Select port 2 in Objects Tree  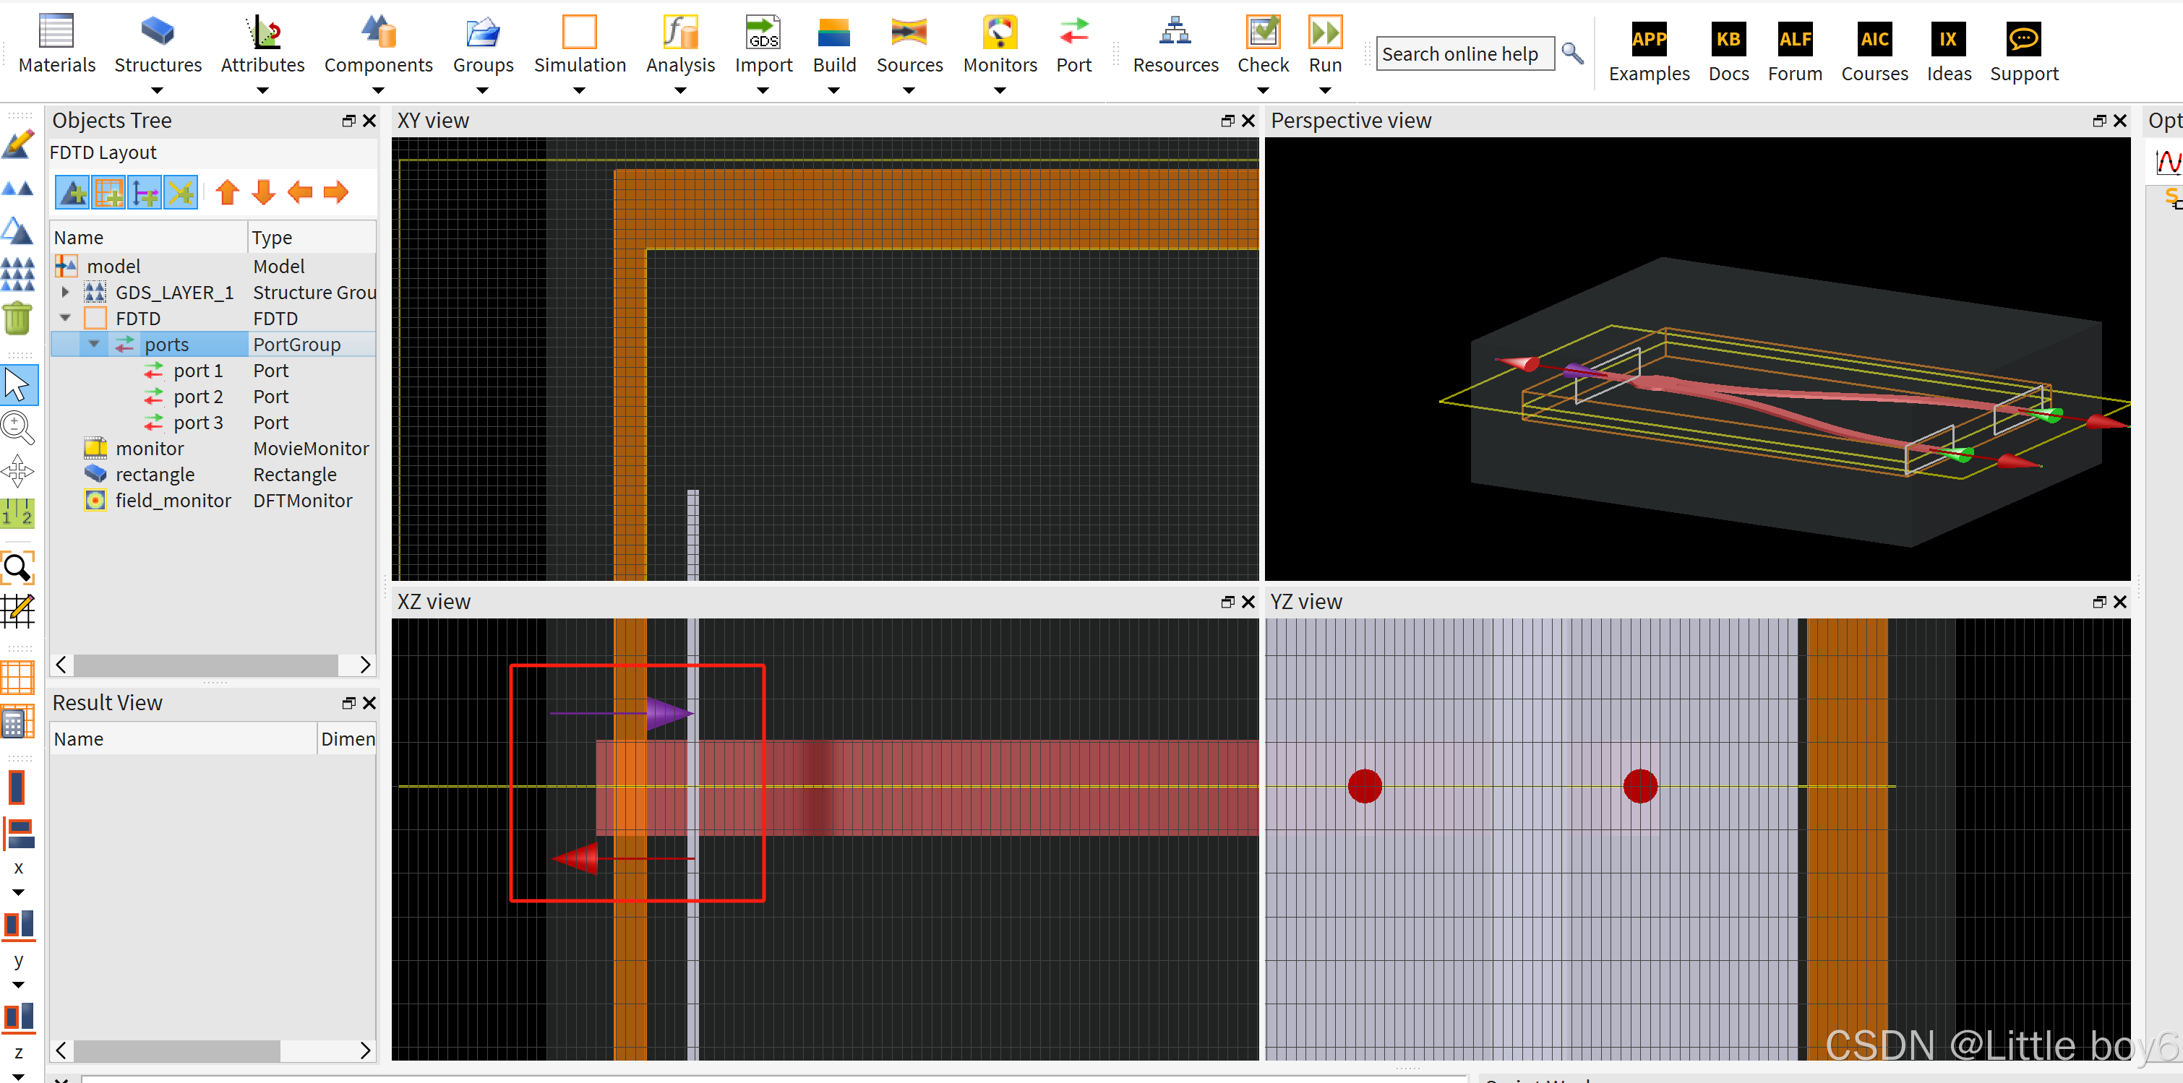tap(197, 397)
